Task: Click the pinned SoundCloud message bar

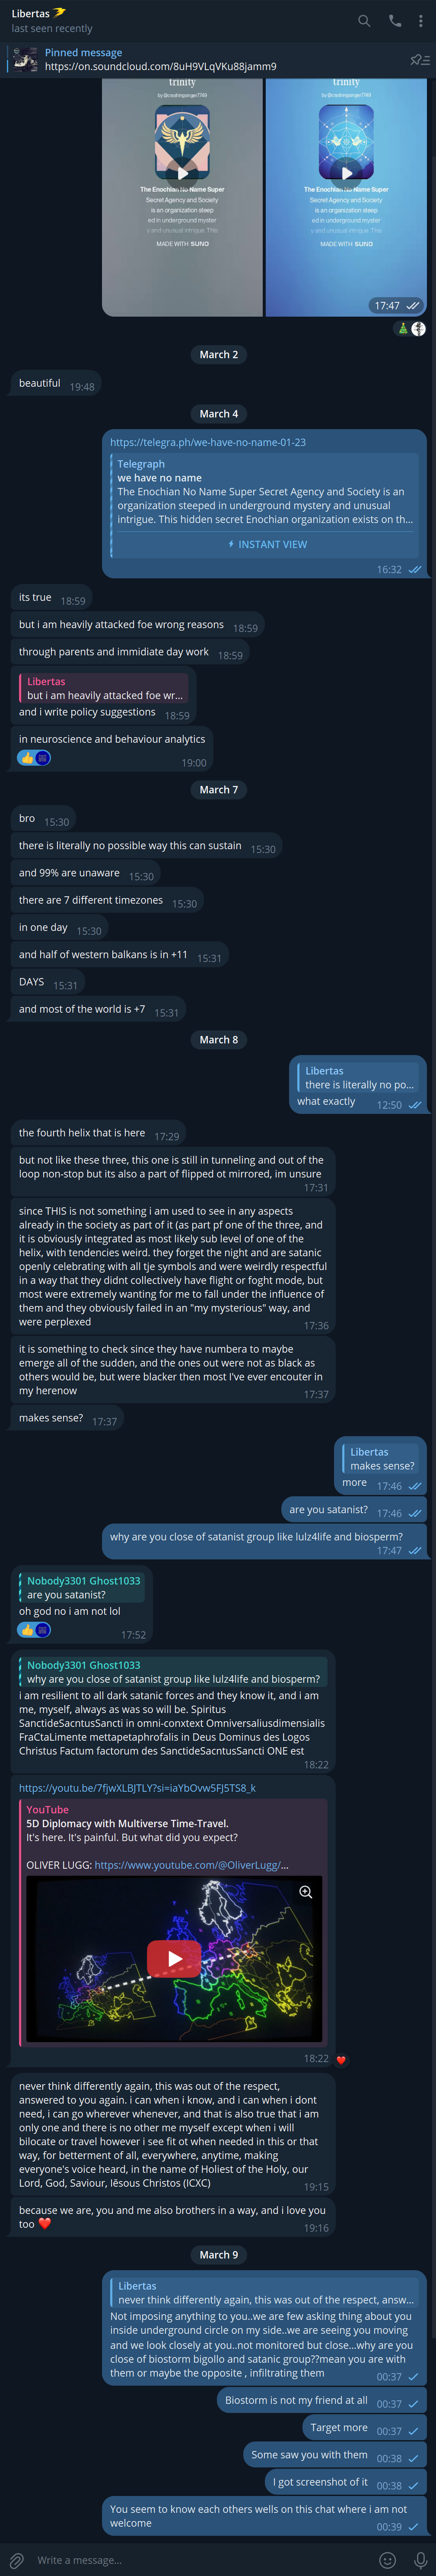Action: tap(200, 60)
